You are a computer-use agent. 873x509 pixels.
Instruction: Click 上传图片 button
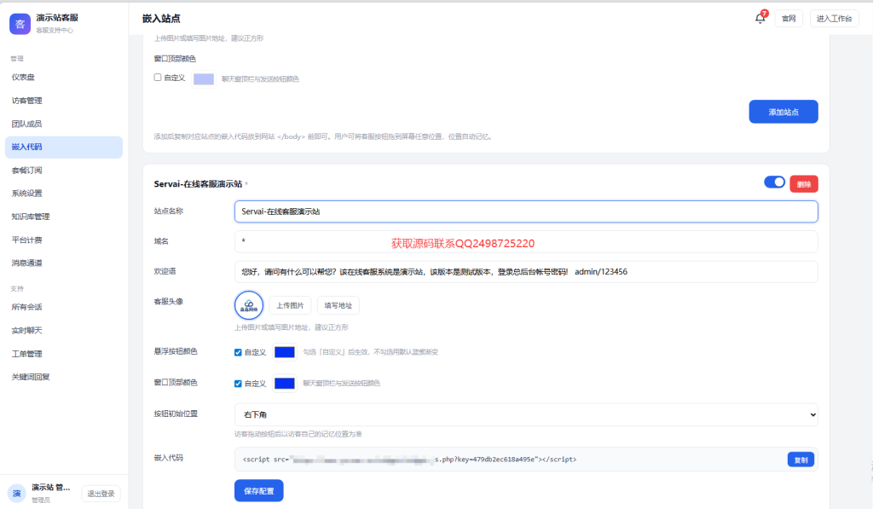[290, 305]
